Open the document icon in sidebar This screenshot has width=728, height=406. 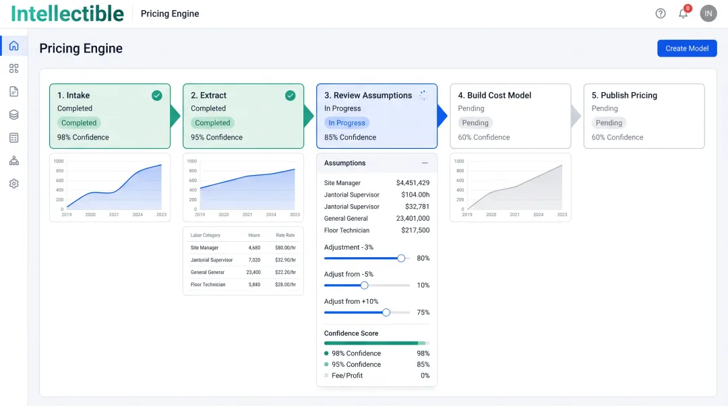click(14, 92)
